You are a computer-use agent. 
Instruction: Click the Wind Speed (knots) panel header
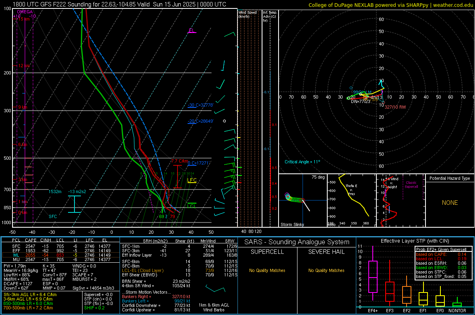[x=248, y=14]
